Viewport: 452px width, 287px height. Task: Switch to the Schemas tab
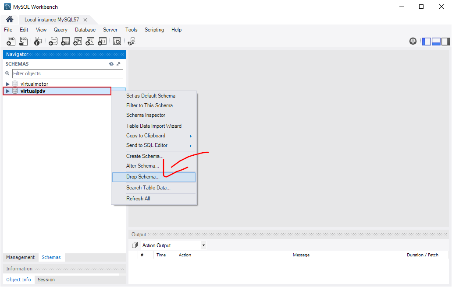point(51,257)
